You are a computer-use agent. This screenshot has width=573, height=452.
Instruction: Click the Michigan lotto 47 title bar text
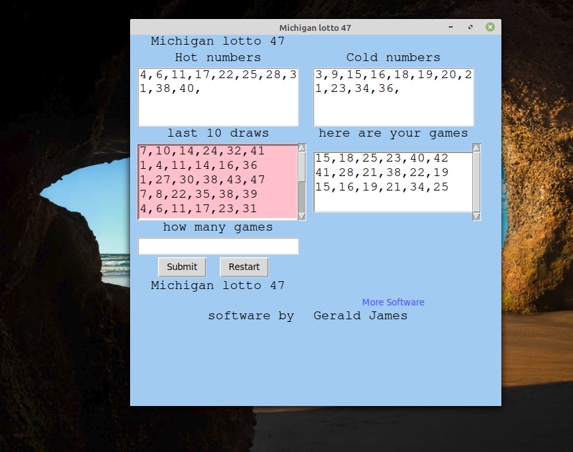pos(315,28)
